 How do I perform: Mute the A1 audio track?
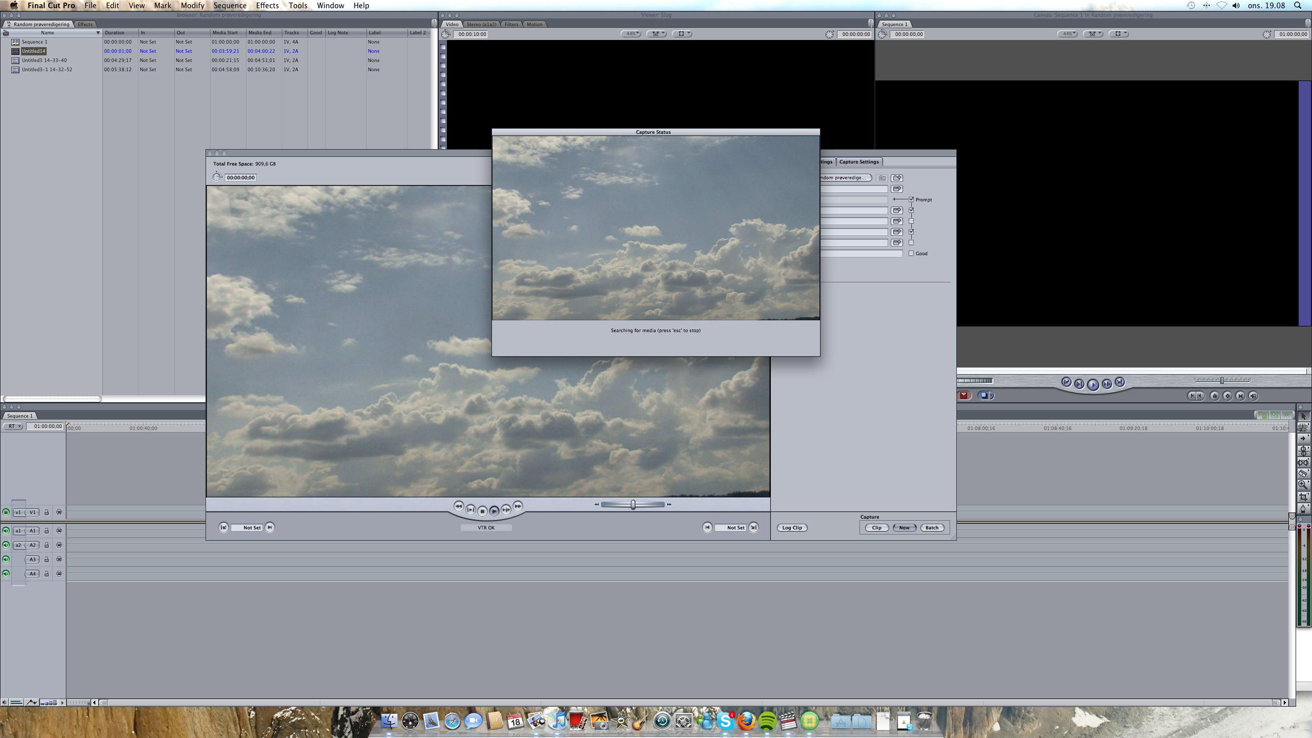6,530
